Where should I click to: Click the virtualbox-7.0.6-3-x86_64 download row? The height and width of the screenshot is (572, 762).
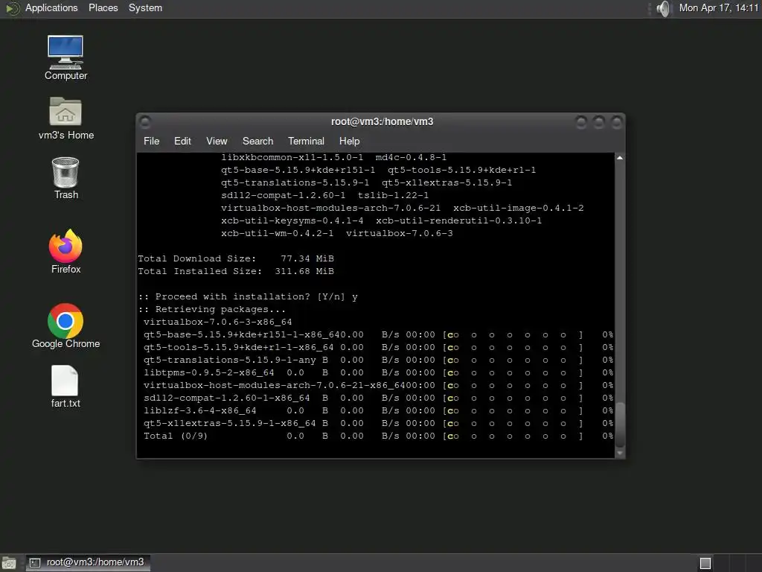point(218,322)
